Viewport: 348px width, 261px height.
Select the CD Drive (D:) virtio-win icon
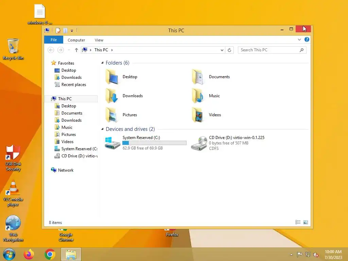pos(199,143)
